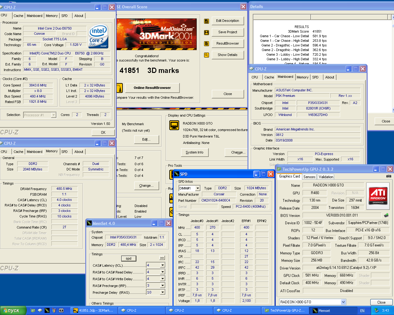
Task: Click the BIOS Date value 03/19/2008
Action: tap(318, 141)
